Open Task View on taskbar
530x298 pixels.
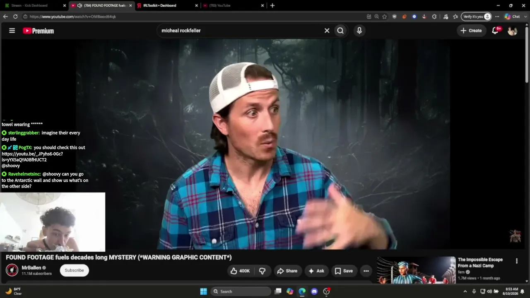click(x=278, y=291)
